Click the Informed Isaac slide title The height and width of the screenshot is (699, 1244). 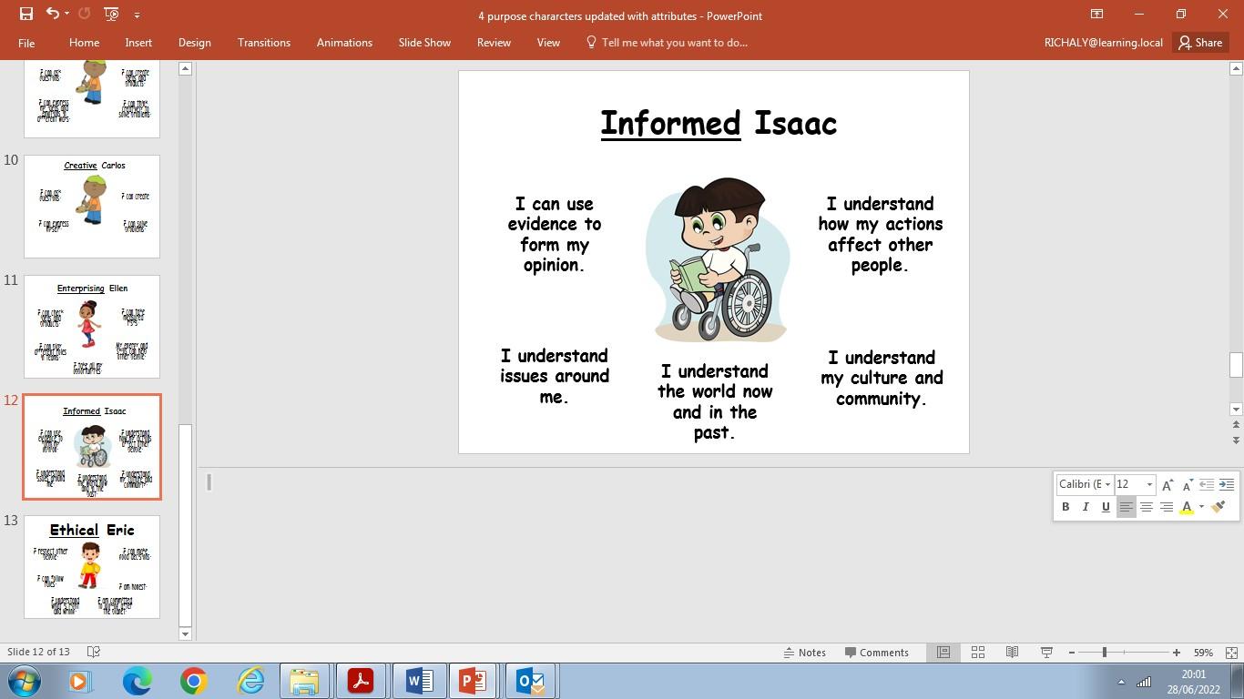click(x=718, y=123)
